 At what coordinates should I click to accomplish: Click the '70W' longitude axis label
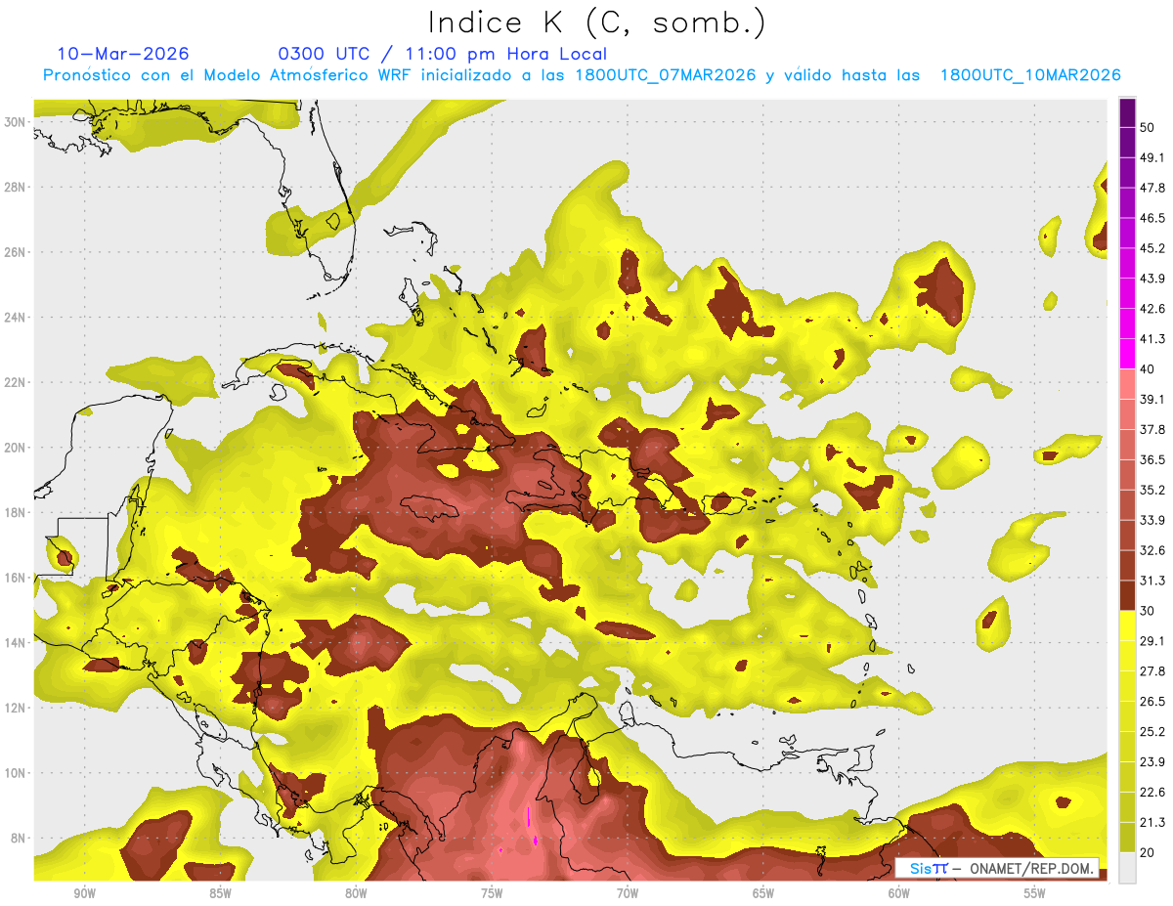click(628, 894)
